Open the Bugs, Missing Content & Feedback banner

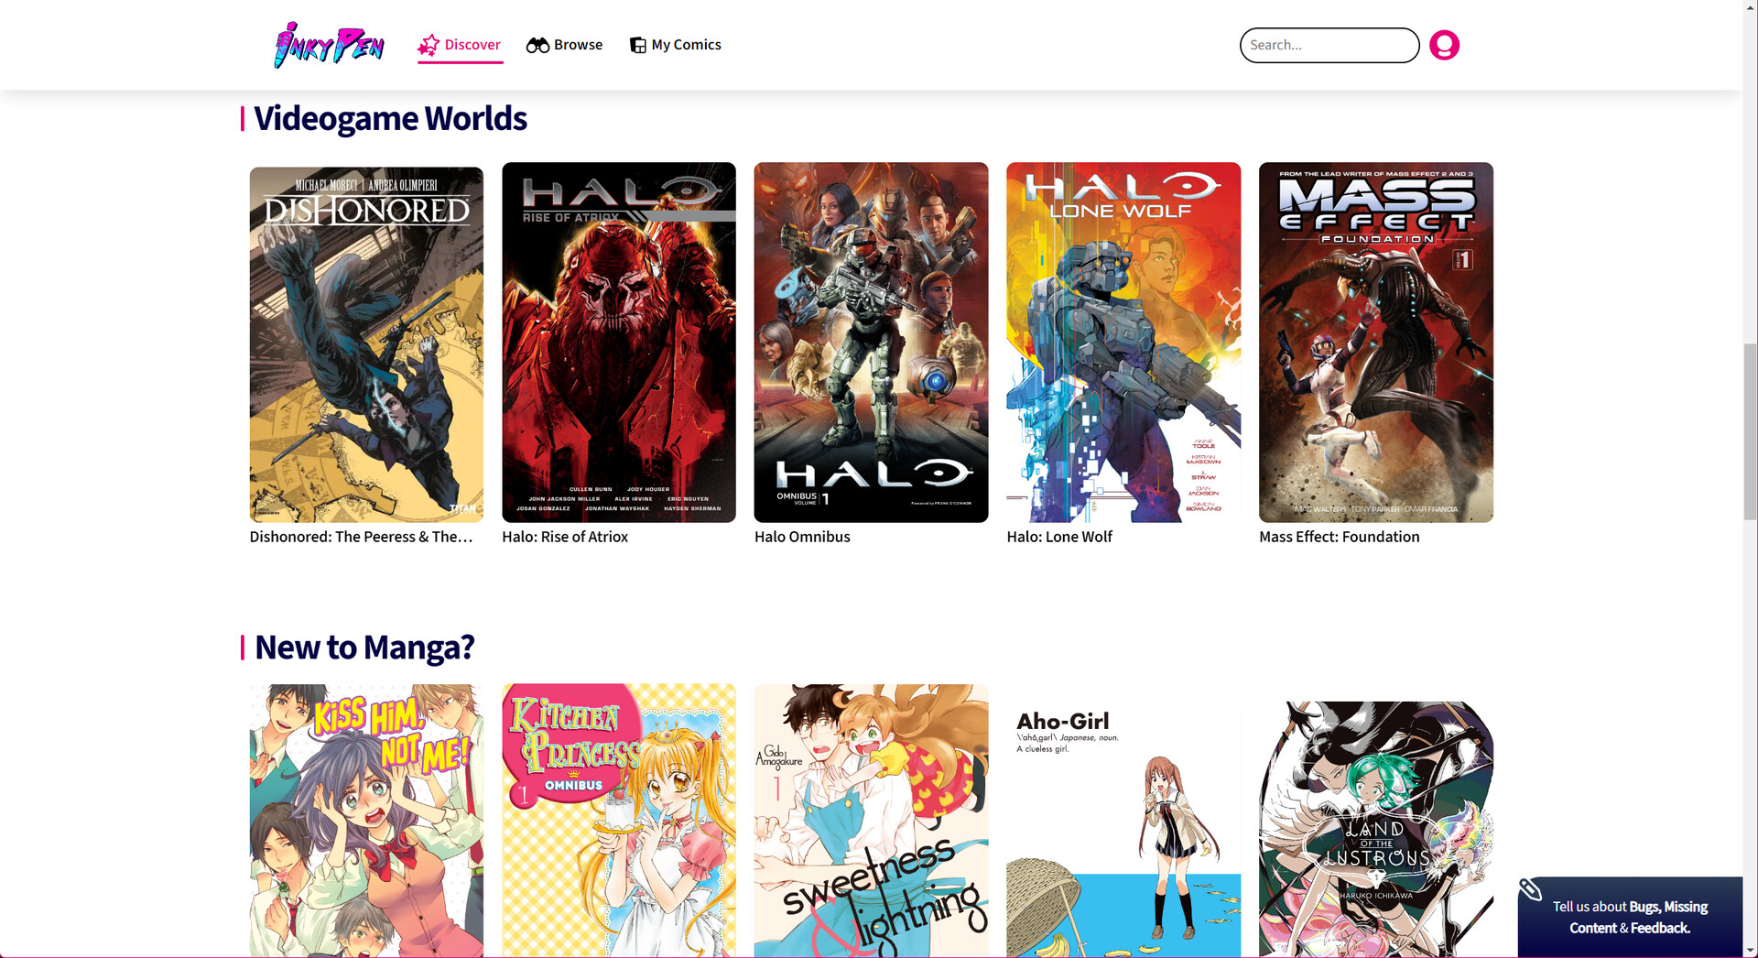coord(1630,917)
